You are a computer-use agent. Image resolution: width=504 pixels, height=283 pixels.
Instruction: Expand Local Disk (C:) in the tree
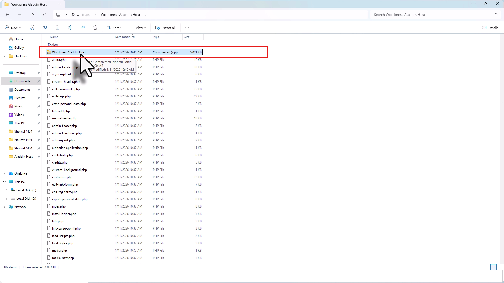(x=6, y=190)
